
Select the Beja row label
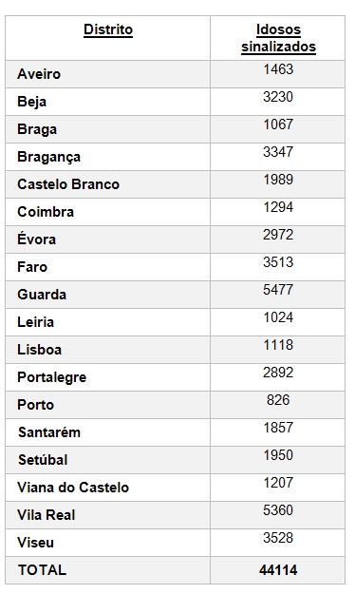pyautogui.click(x=31, y=102)
